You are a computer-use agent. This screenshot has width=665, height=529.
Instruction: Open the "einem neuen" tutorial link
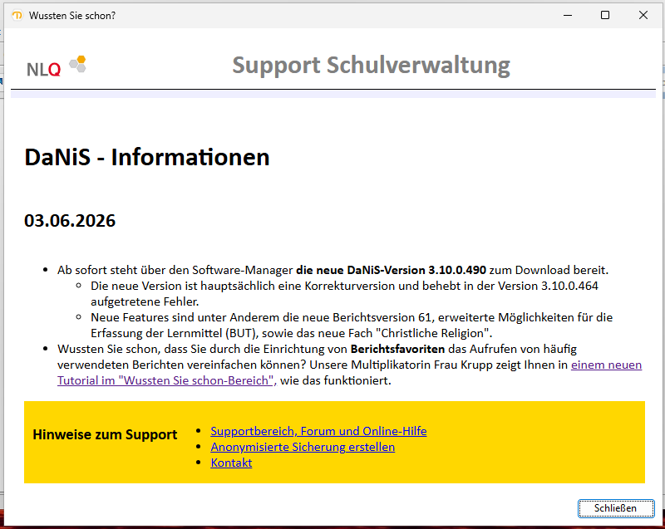pyautogui.click(x=607, y=365)
